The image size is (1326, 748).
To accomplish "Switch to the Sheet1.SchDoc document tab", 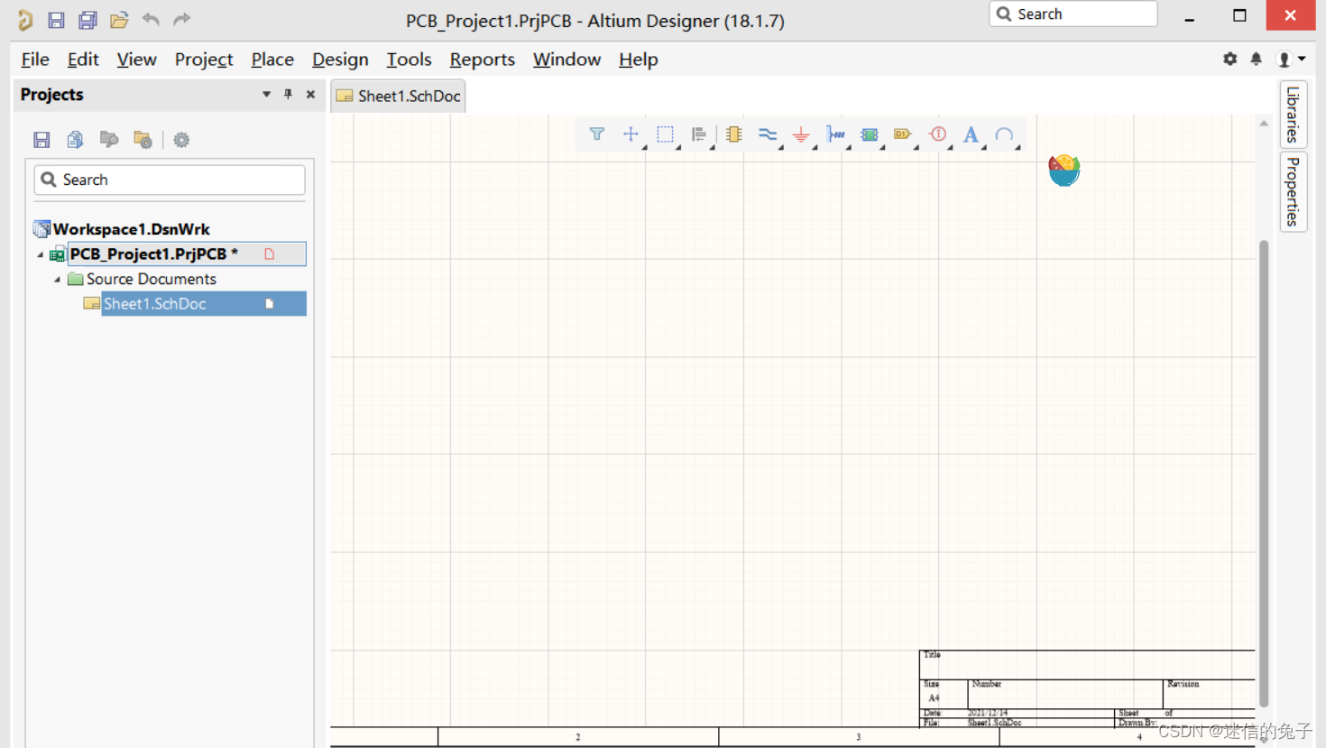I will point(399,96).
